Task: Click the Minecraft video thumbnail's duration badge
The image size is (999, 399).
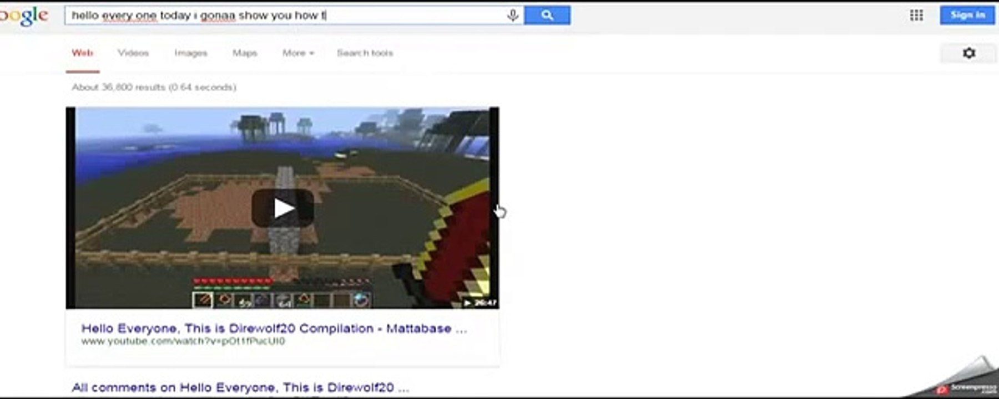Action: [481, 303]
